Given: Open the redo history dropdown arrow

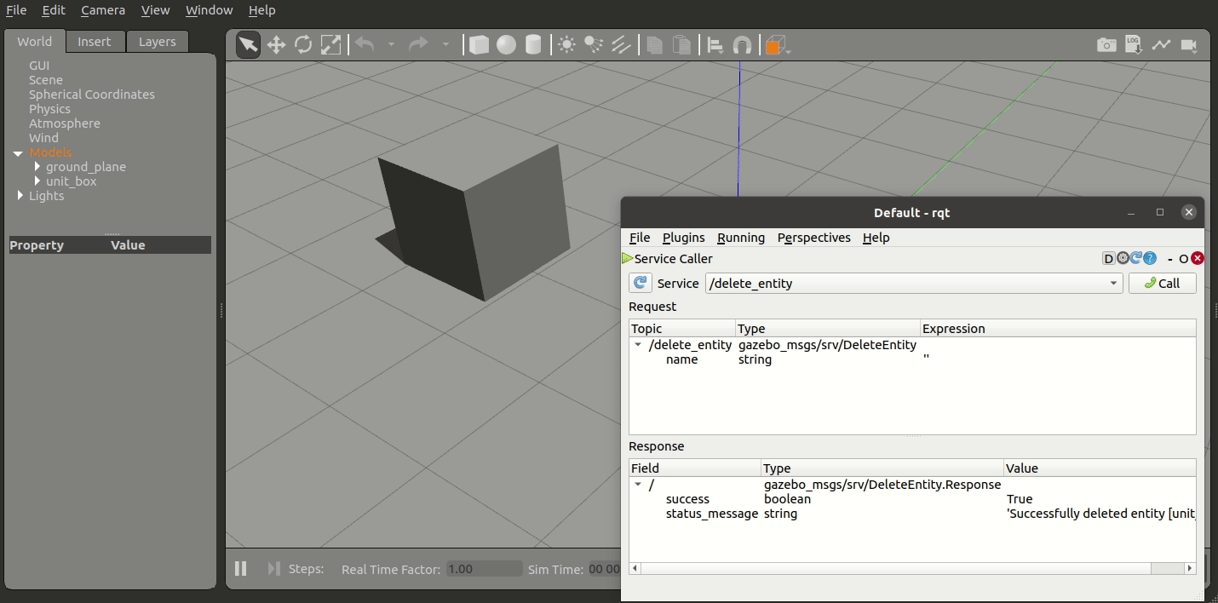Looking at the screenshot, I should pos(445,44).
